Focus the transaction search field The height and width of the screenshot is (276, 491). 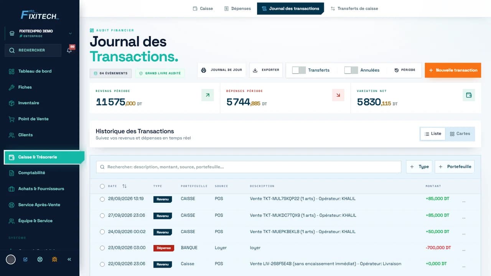[x=249, y=167]
